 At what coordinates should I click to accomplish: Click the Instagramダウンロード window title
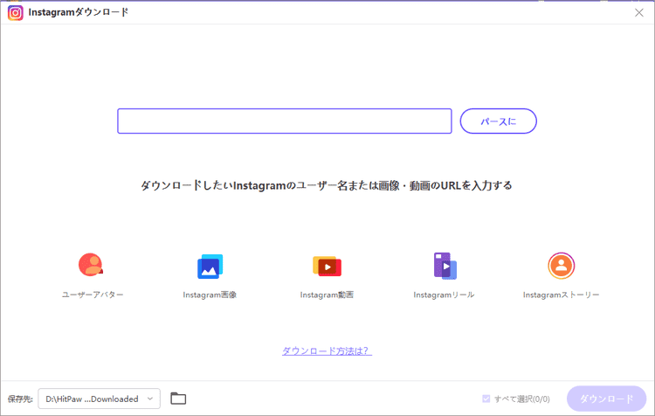click(79, 12)
